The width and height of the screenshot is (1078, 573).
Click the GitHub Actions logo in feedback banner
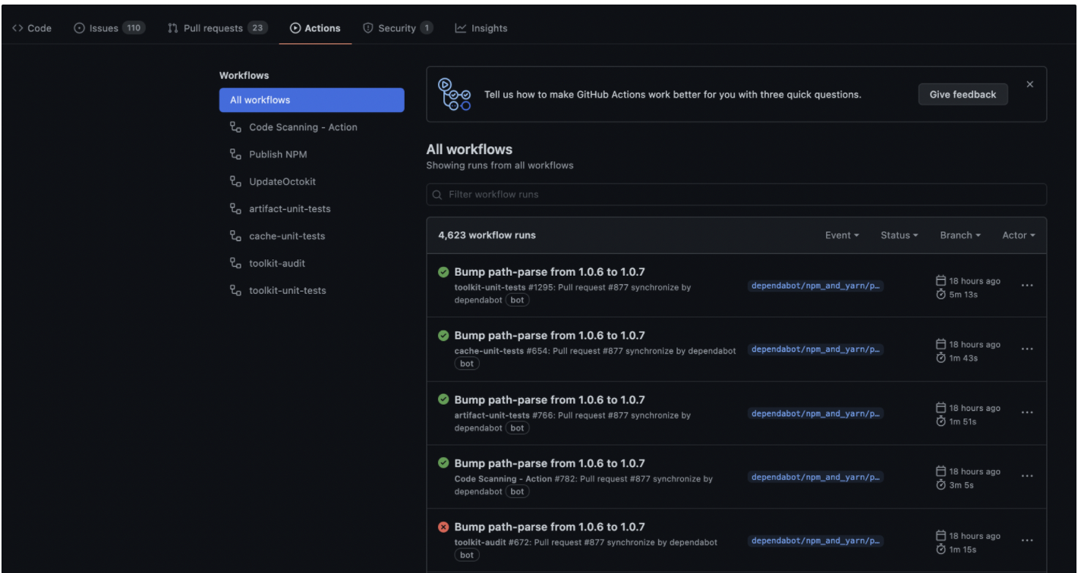pyautogui.click(x=455, y=95)
